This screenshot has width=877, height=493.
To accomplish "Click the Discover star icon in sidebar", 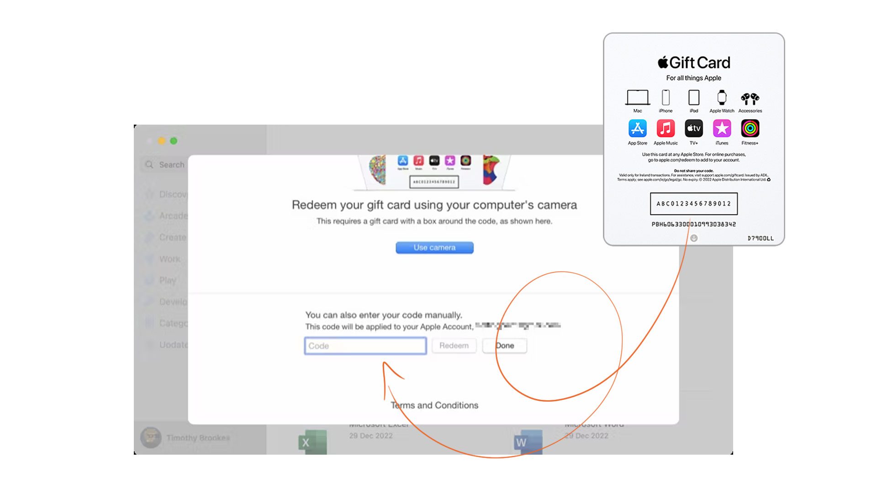I will tap(149, 194).
